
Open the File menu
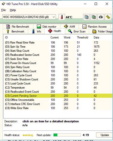(3, 10)
